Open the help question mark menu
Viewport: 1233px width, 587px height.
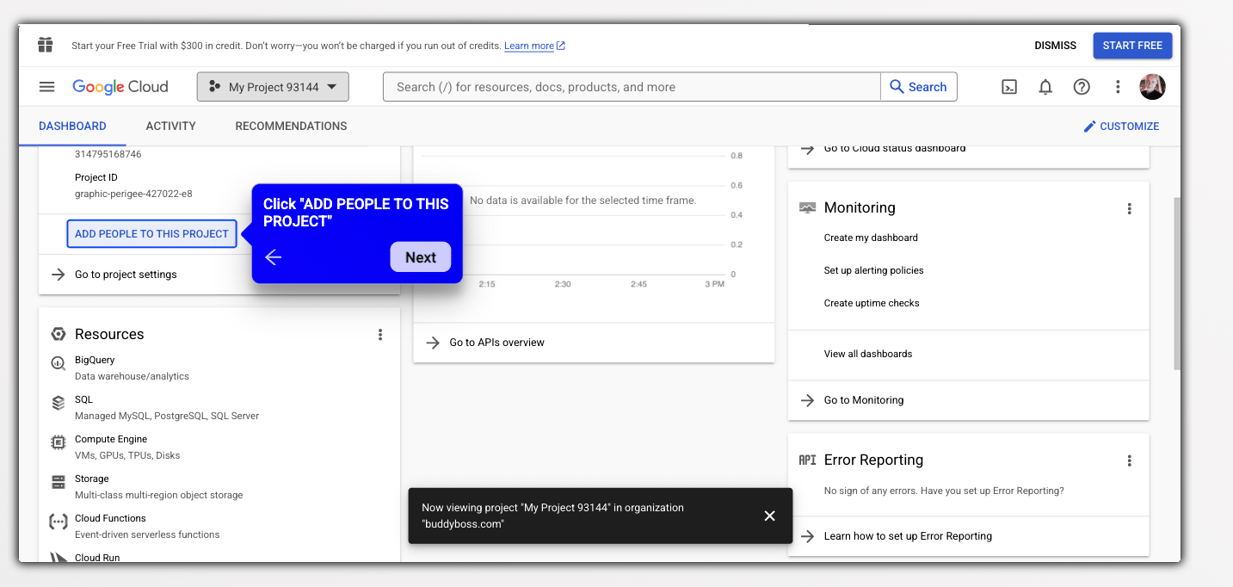click(x=1082, y=87)
